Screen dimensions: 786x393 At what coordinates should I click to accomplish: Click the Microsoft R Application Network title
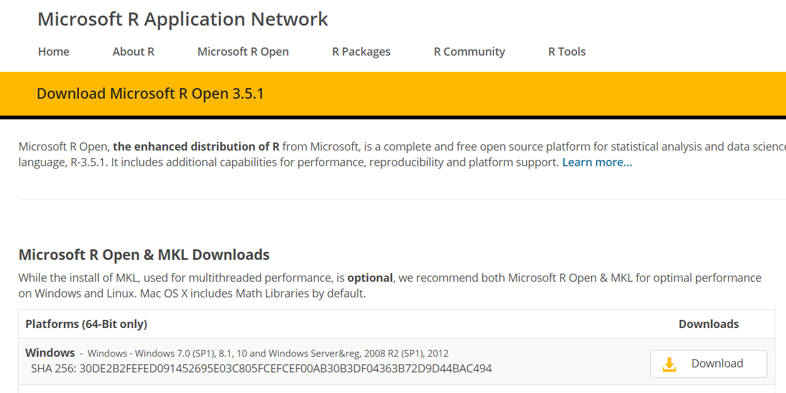[183, 19]
